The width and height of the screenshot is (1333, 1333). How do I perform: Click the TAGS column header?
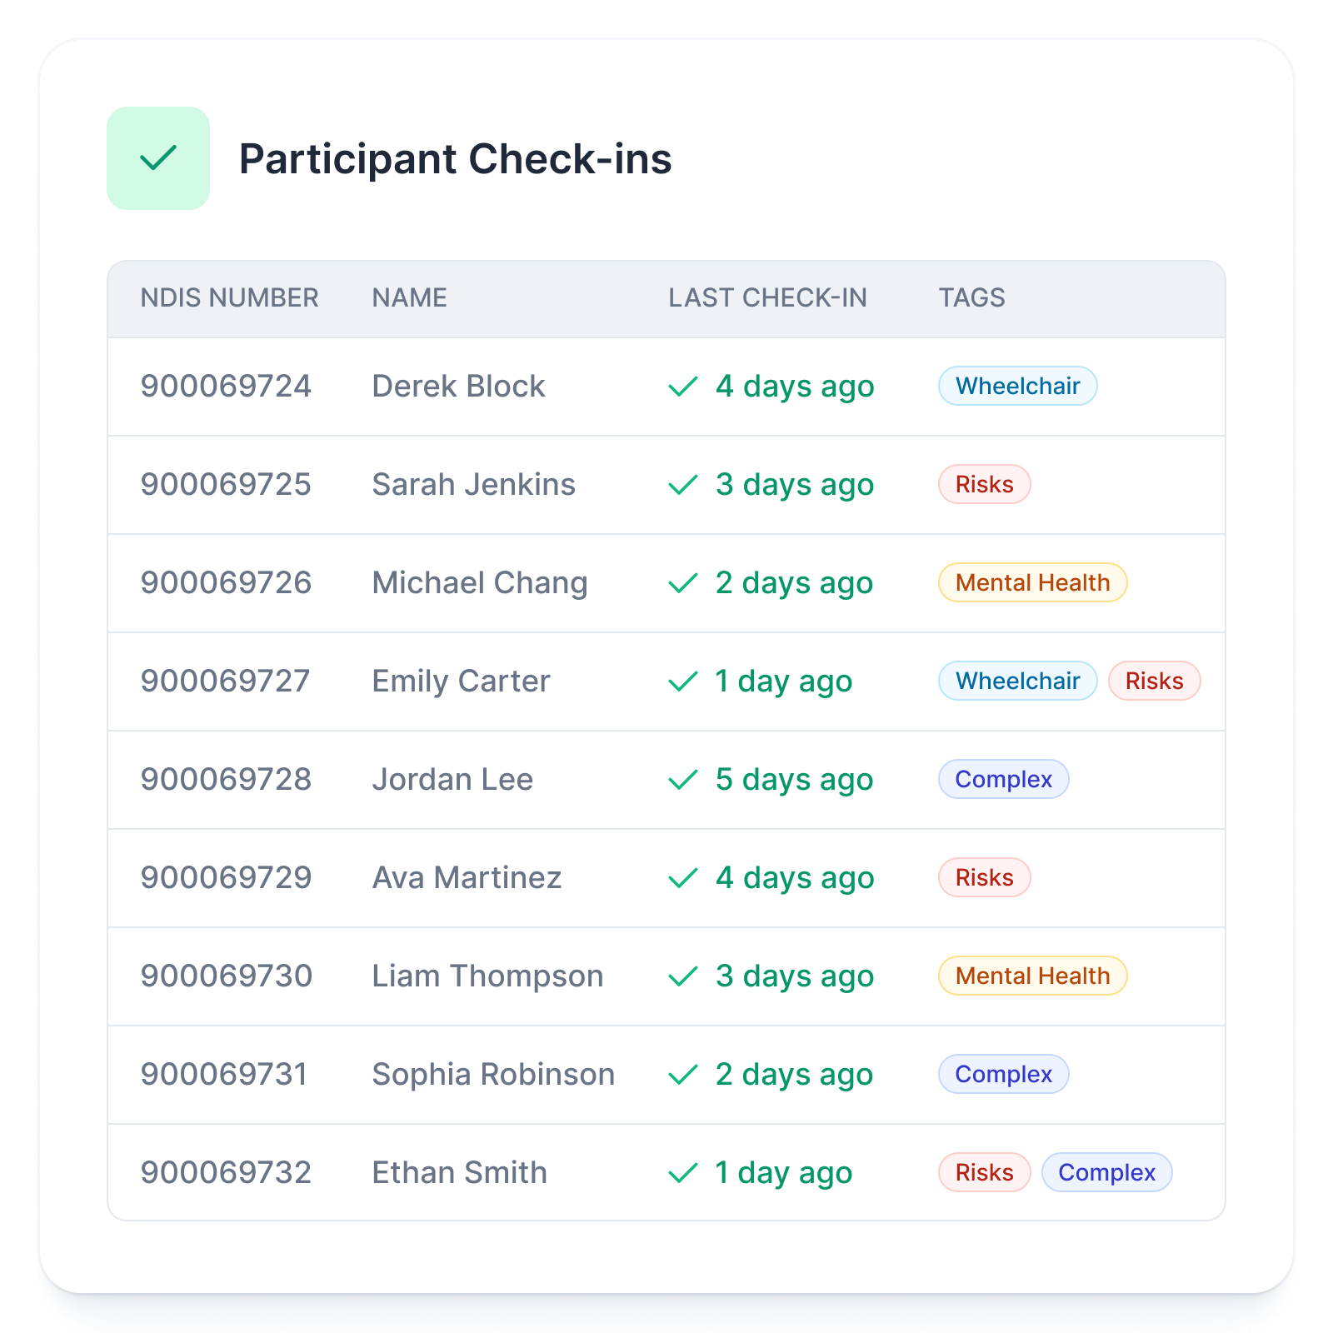pyautogui.click(x=971, y=297)
